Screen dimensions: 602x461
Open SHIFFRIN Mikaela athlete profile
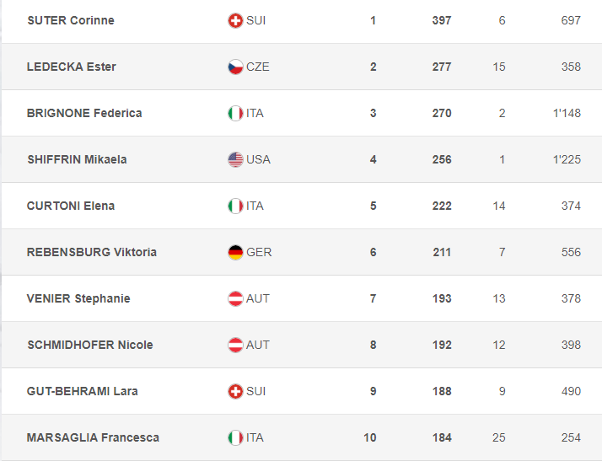click(77, 159)
